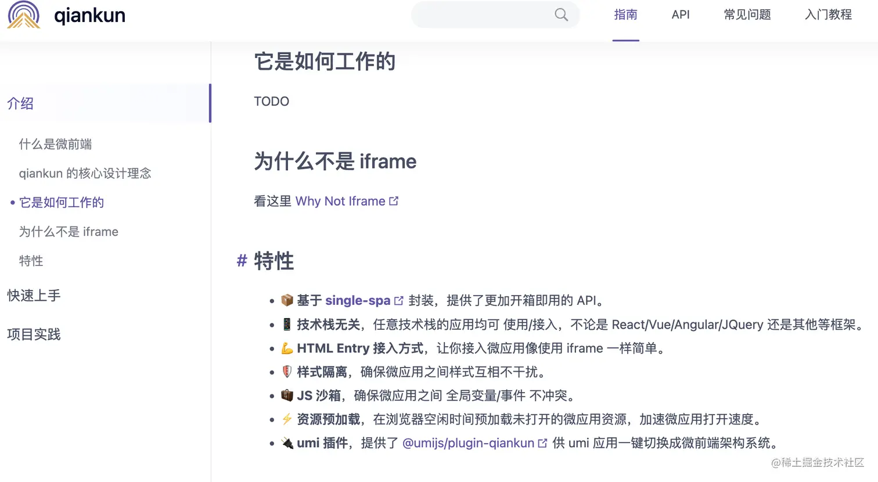This screenshot has height=482, width=878.
Task: Click the shield emoji before 样式隔离
Action: pos(287,372)
